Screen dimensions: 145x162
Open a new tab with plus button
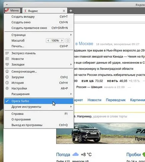[x=71, y=11]
